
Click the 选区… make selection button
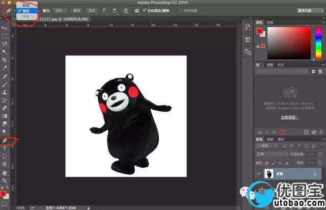pyautogui.click(x=60, y=11)
